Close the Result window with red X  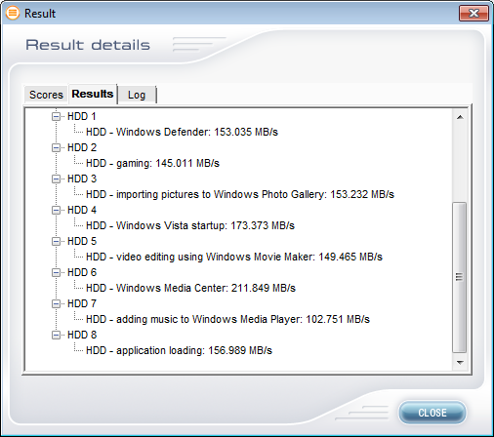[473, 13]
